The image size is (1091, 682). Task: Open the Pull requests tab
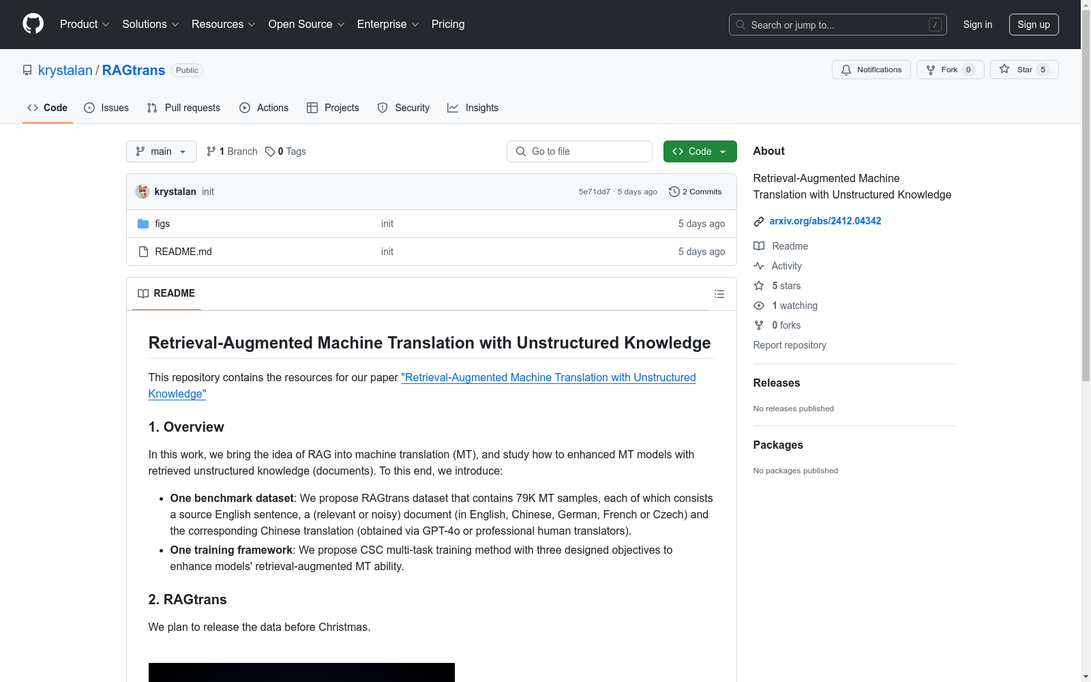tap(183, 108)
